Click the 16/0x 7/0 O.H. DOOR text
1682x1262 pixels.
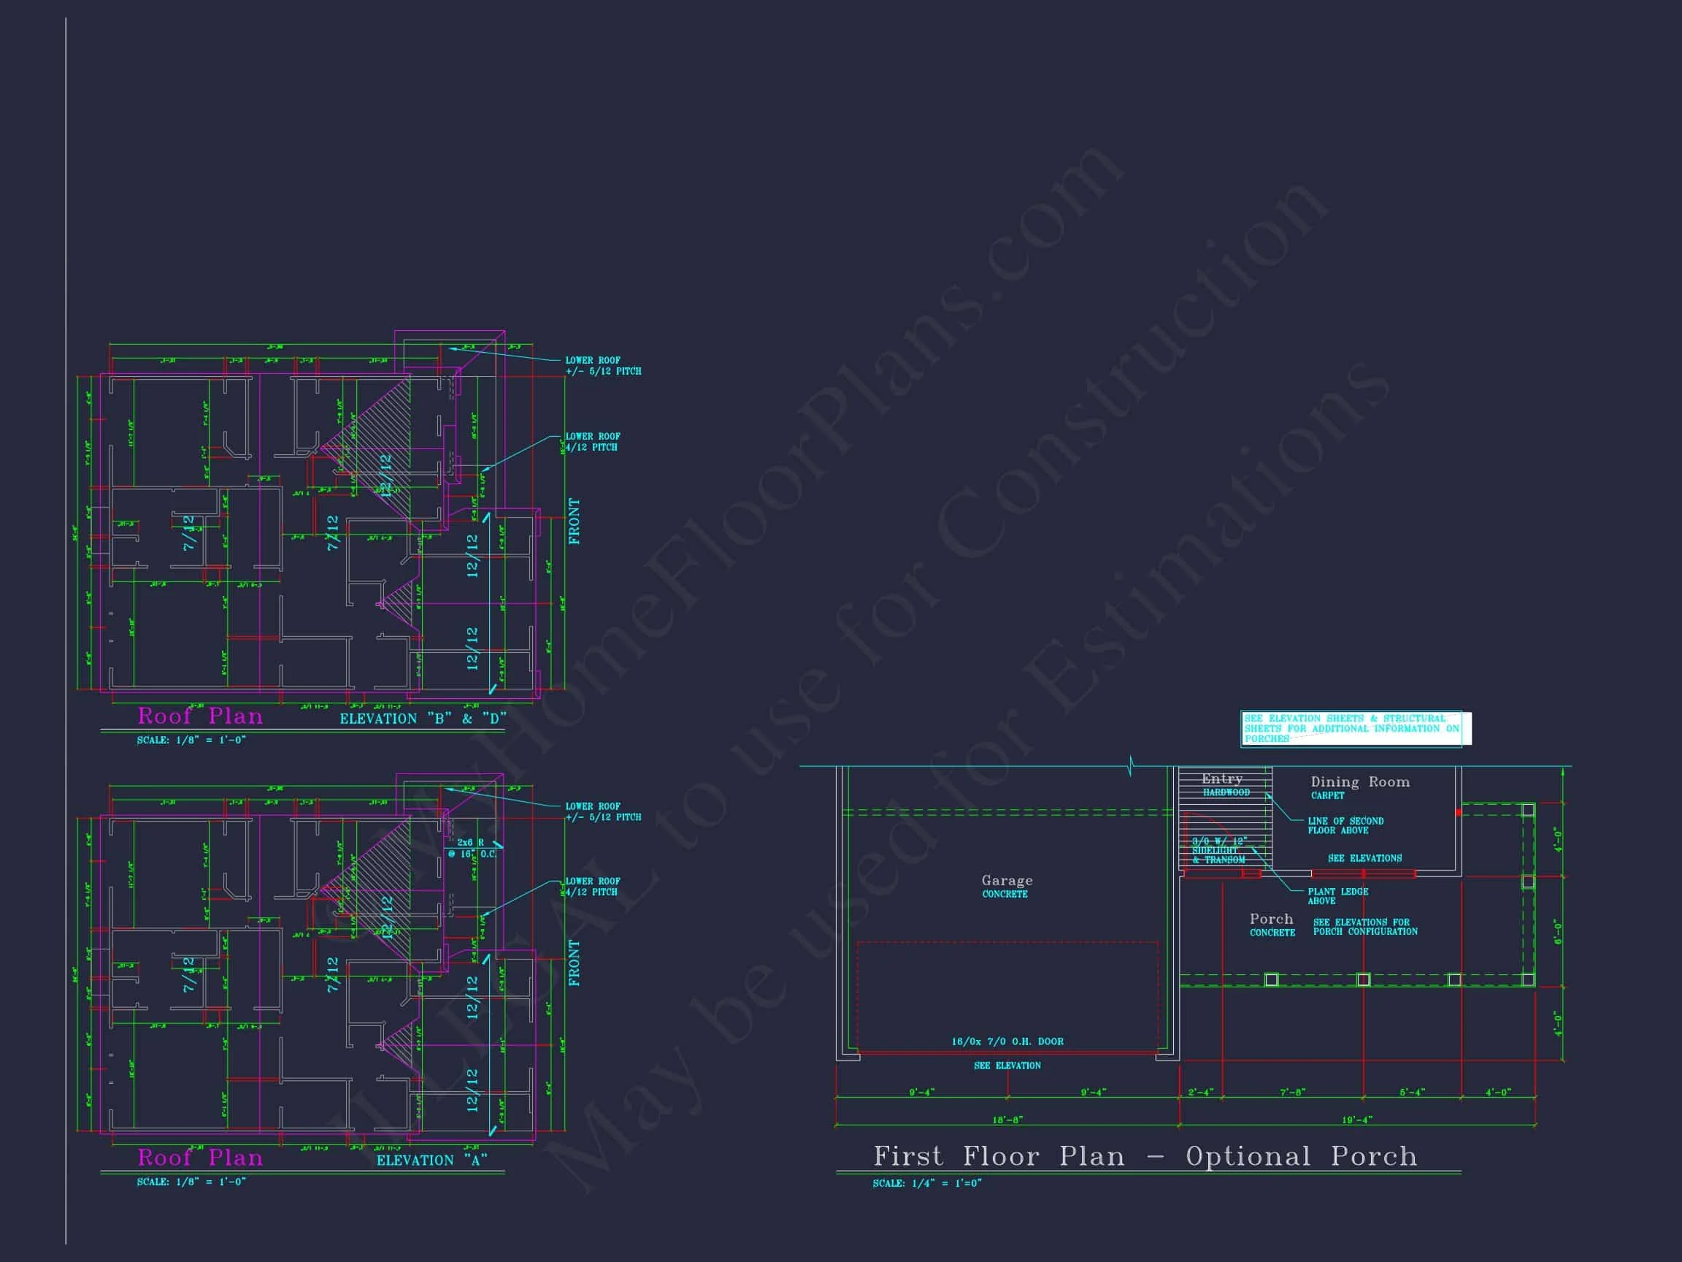[x=1007, y=1041]
